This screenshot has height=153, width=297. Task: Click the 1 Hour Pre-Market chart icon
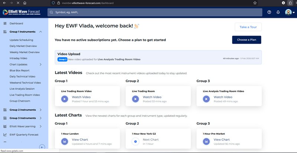point(206,142)
